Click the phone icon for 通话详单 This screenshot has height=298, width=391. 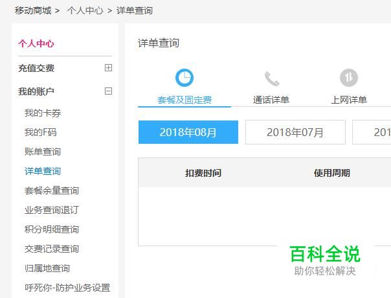tap(272, 78)
